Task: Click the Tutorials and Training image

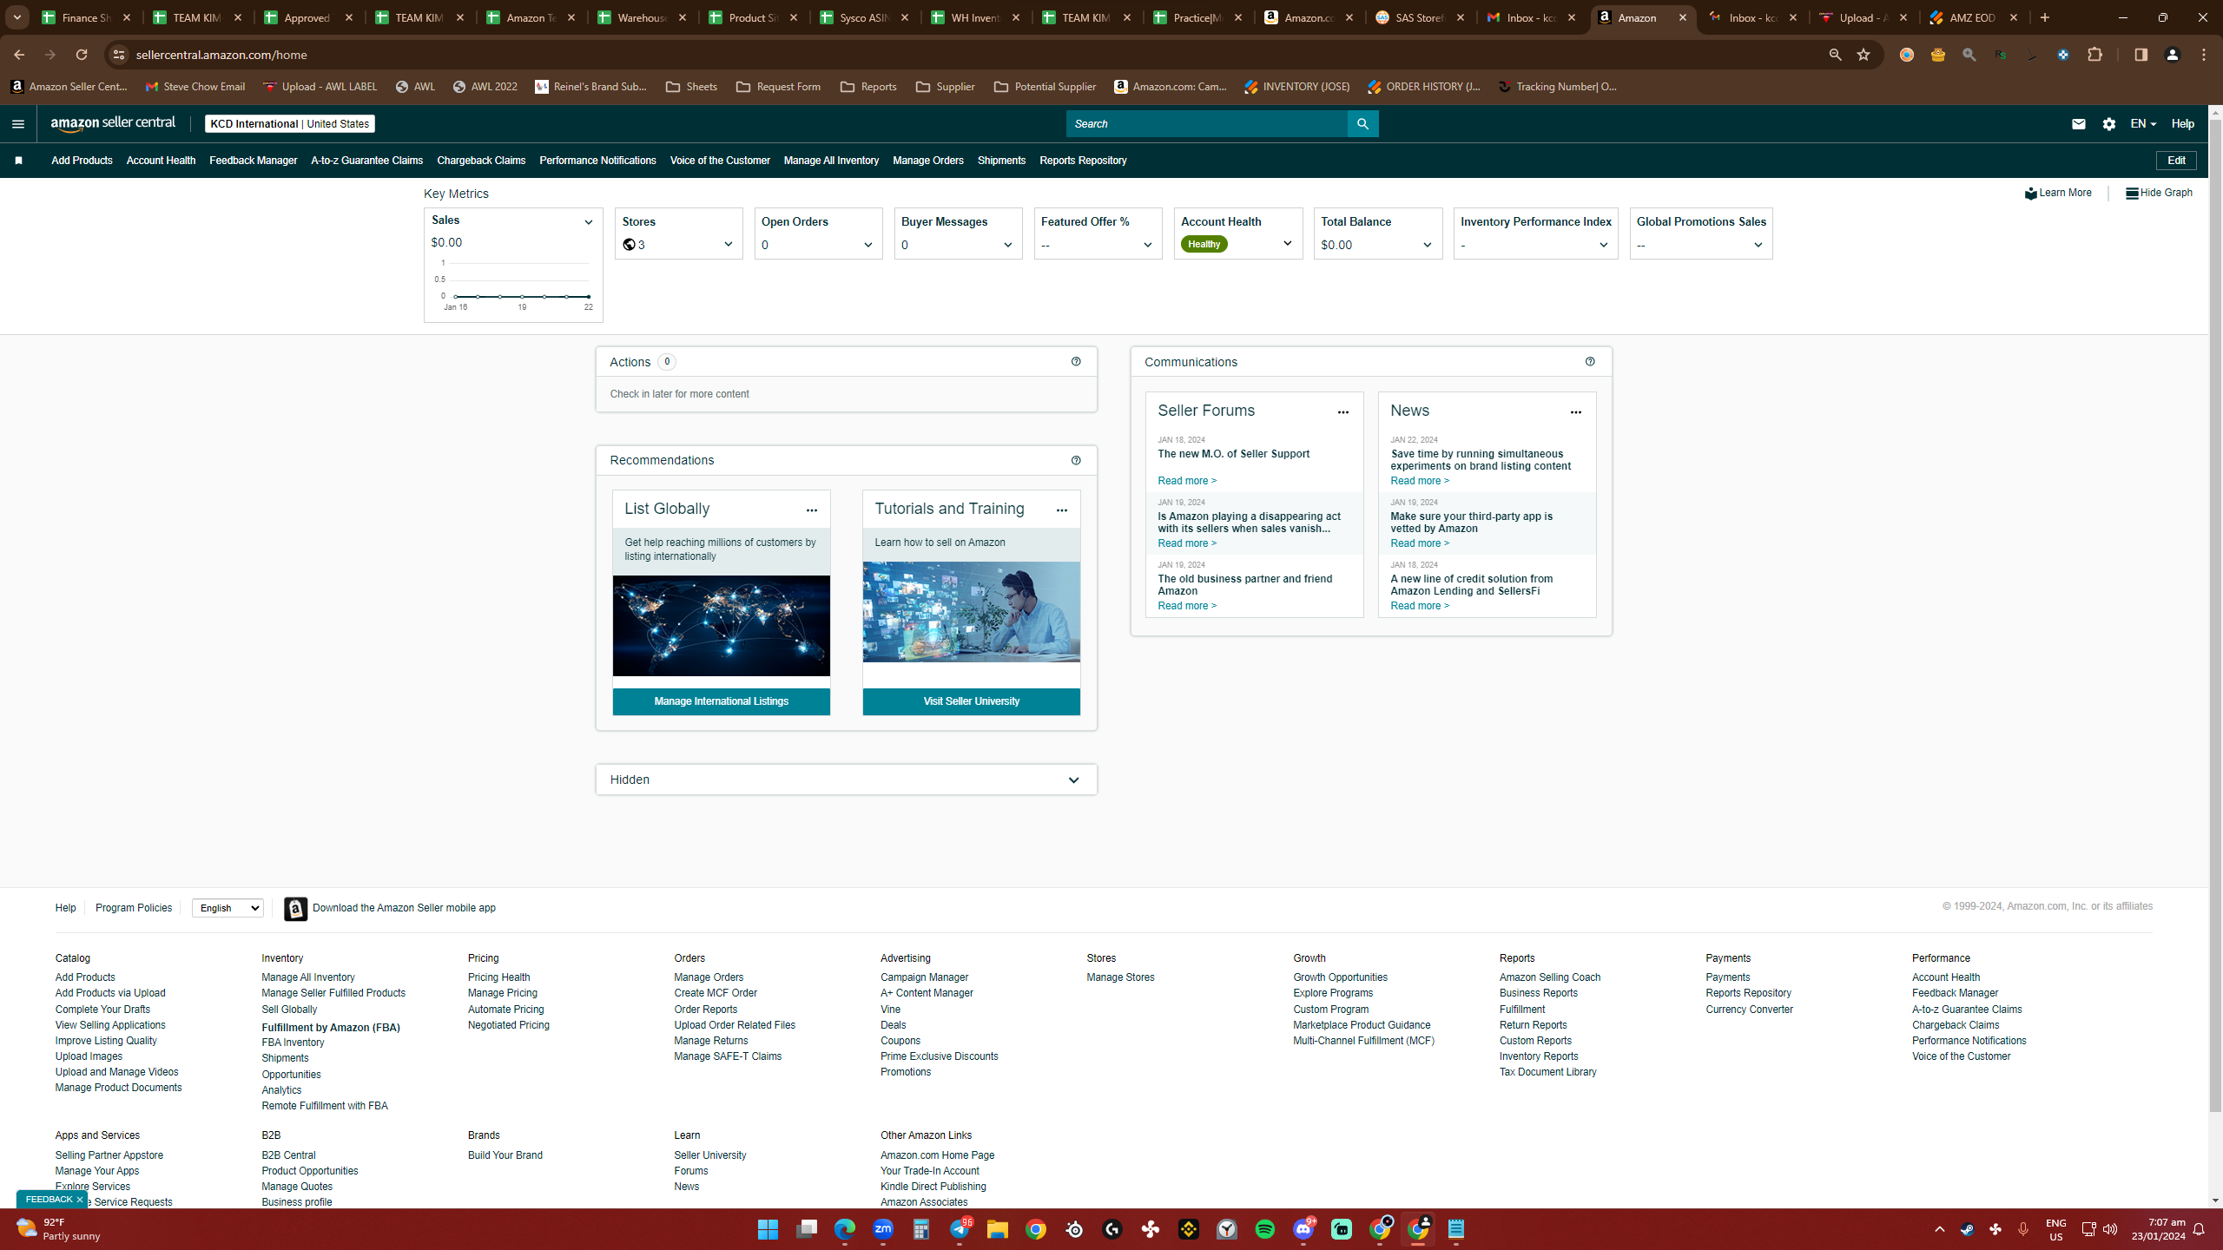Action: (x=971, y=612)
